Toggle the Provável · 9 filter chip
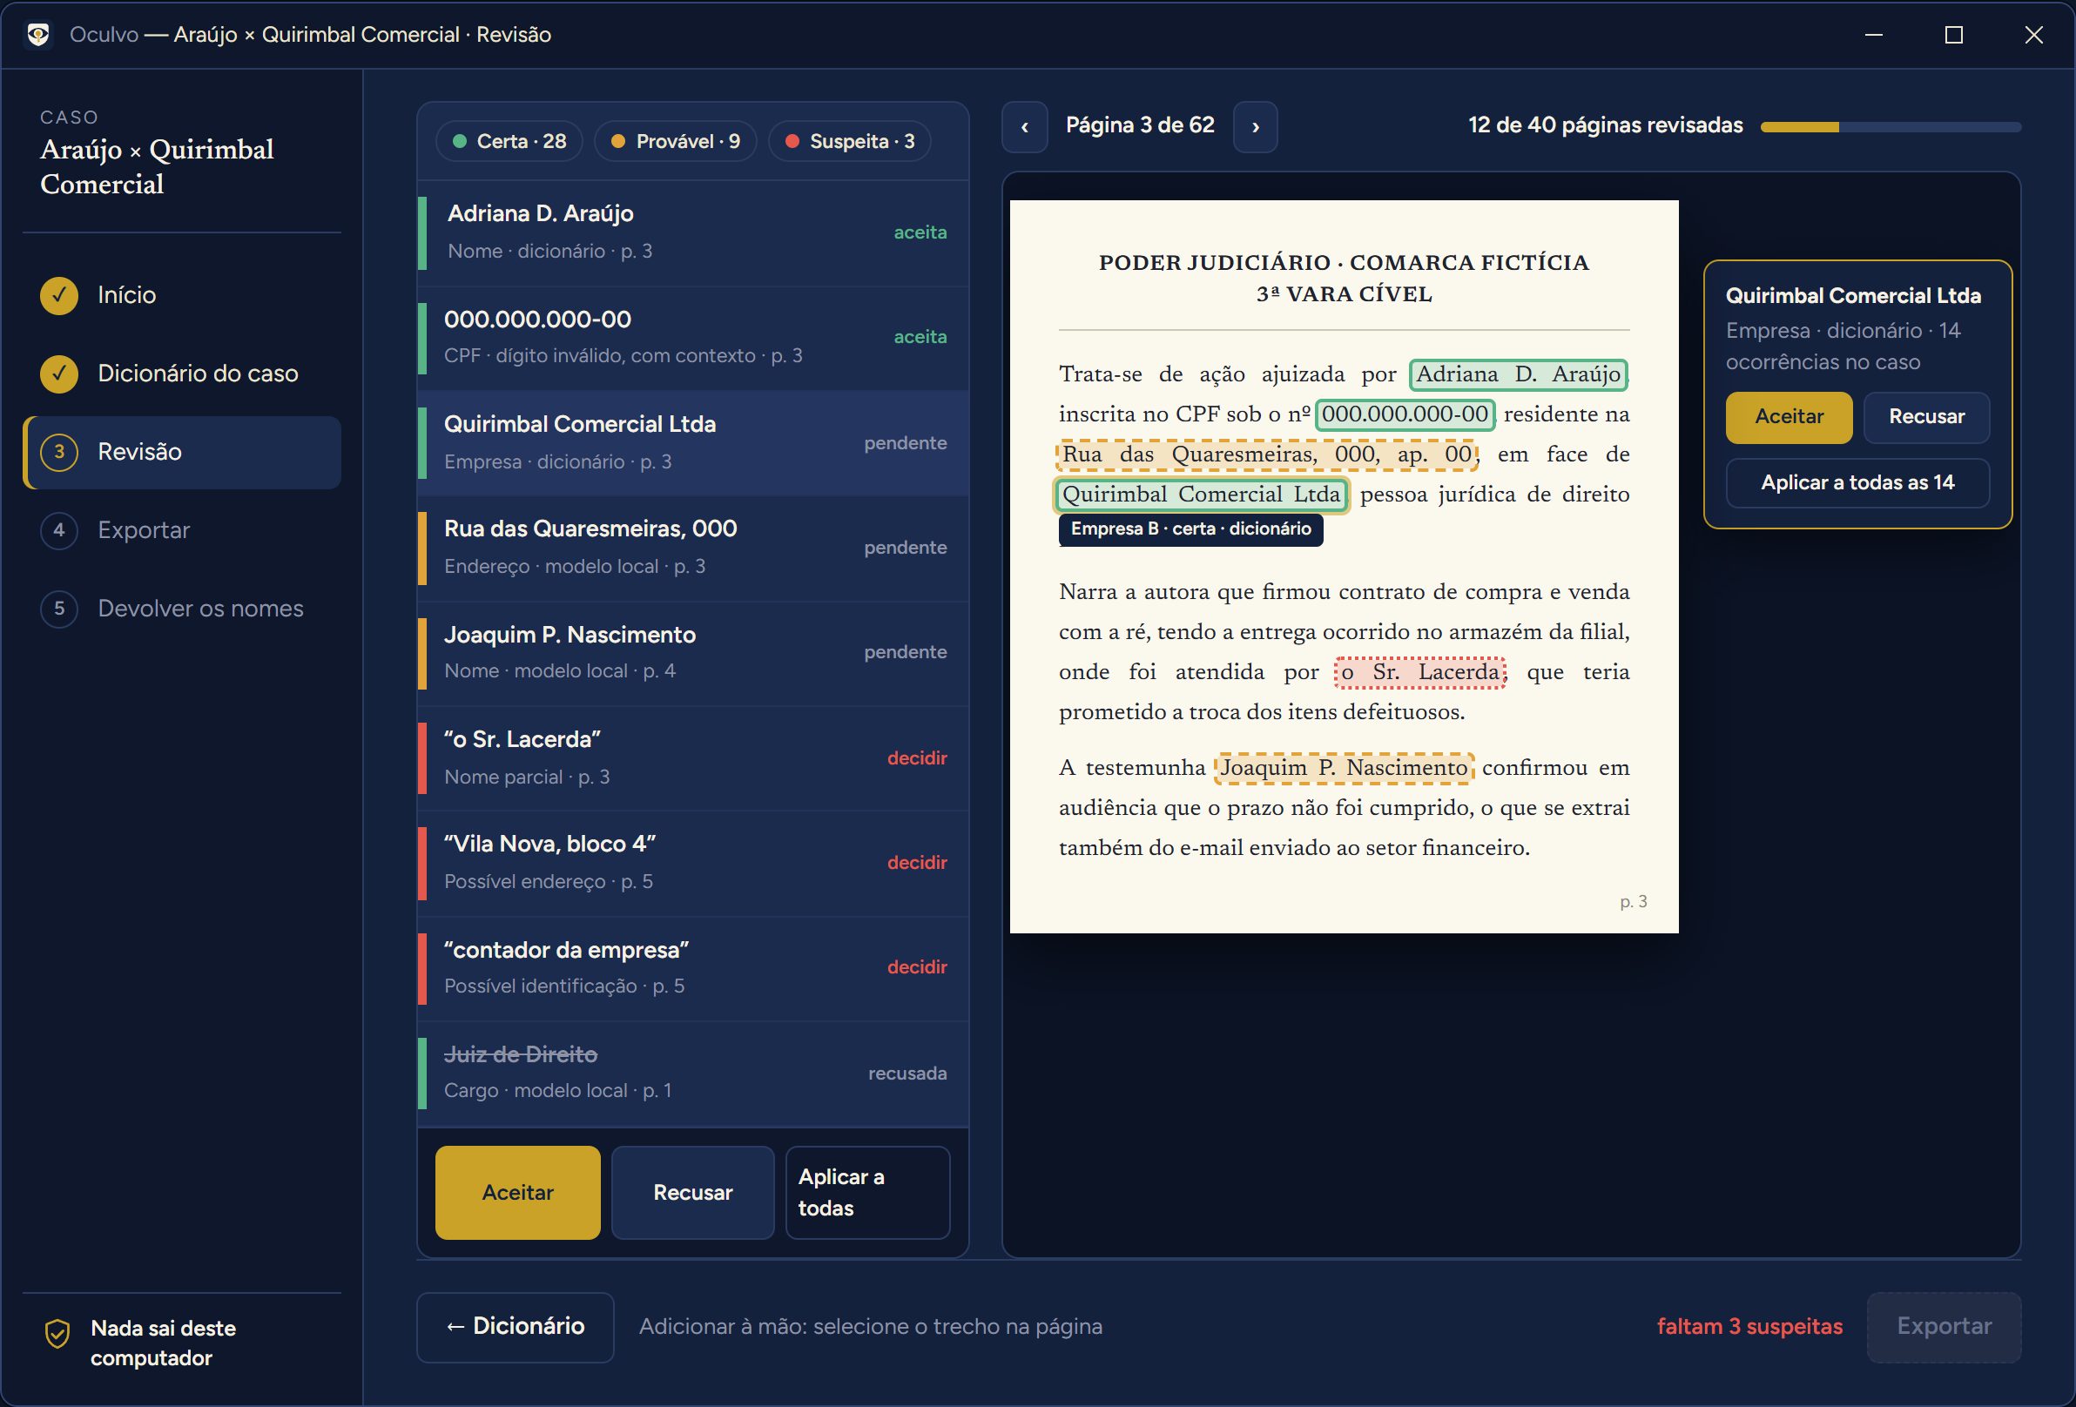This screenshot has height=1407, width=2076. (676, 141)
